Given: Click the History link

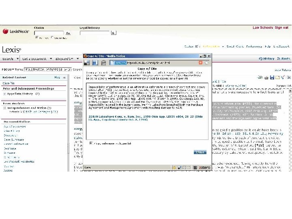Looking at the screenshot, I should tap(268, 59).
